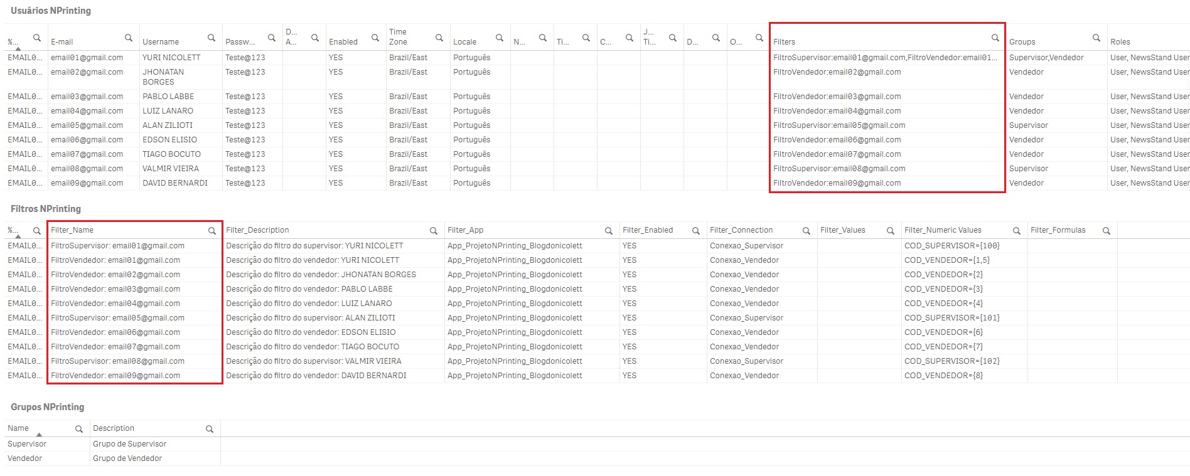
Task: Open search for Filter_Name column
Action: (212, 231)
